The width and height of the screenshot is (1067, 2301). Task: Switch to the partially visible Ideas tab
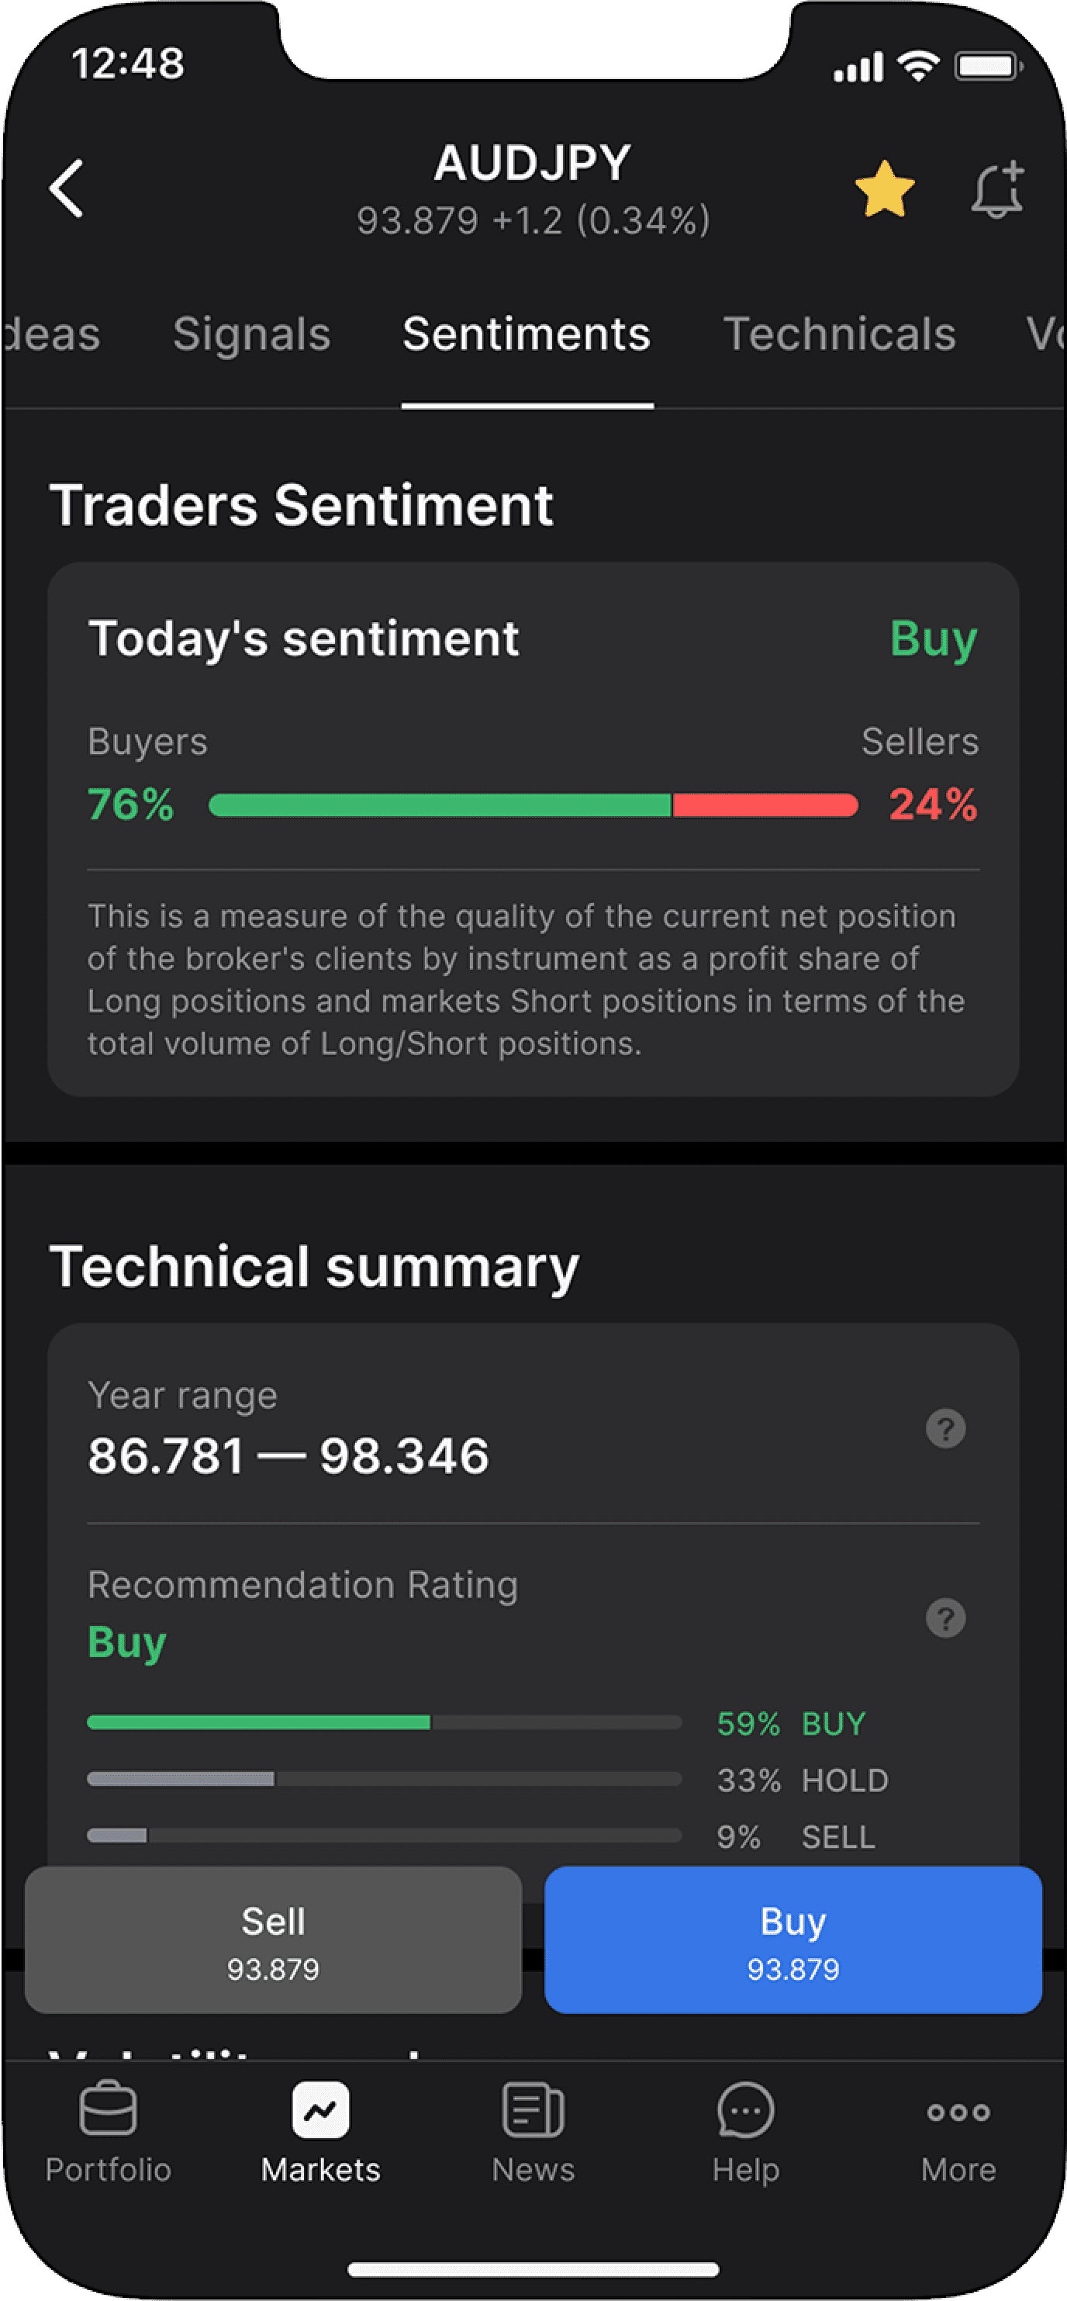pos(52,334)
